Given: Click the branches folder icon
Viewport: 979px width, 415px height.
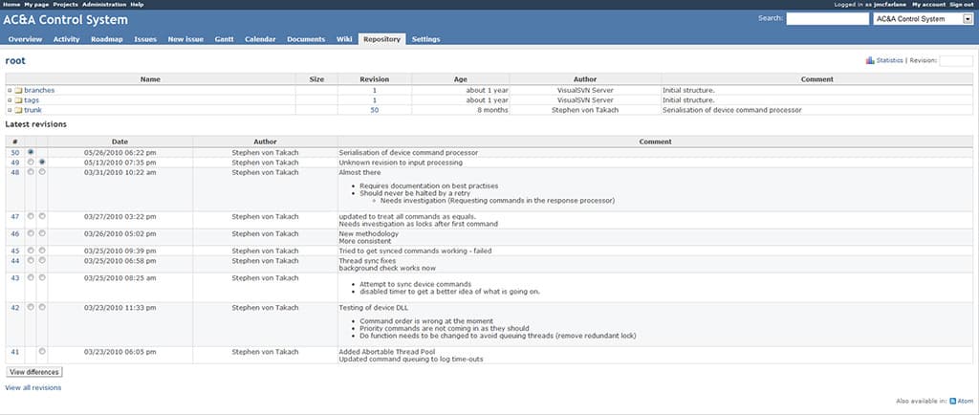Looking at the screenshot, I should pyautogui.click(x=18, y=91).
